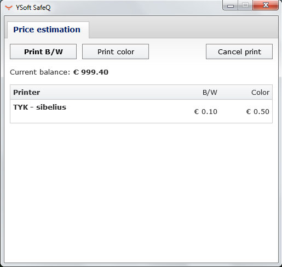The image size is (282, 267).
Task: Click the Color column header
Action: 260,93
